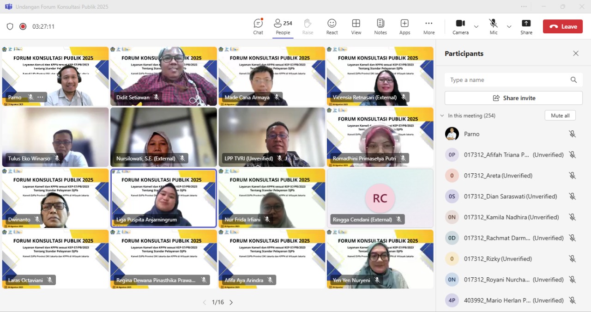
Task: Leave the meeting
Action: (x=562, y=26)
